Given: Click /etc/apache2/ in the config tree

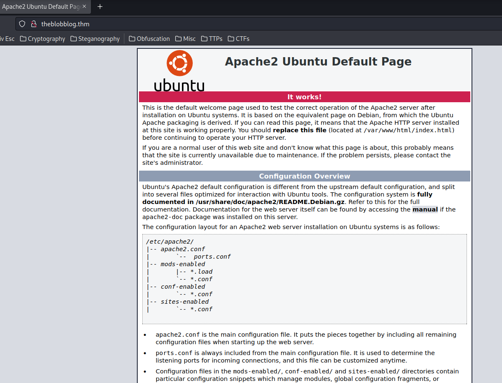Looking at the screenshot, I should [170, 242].
